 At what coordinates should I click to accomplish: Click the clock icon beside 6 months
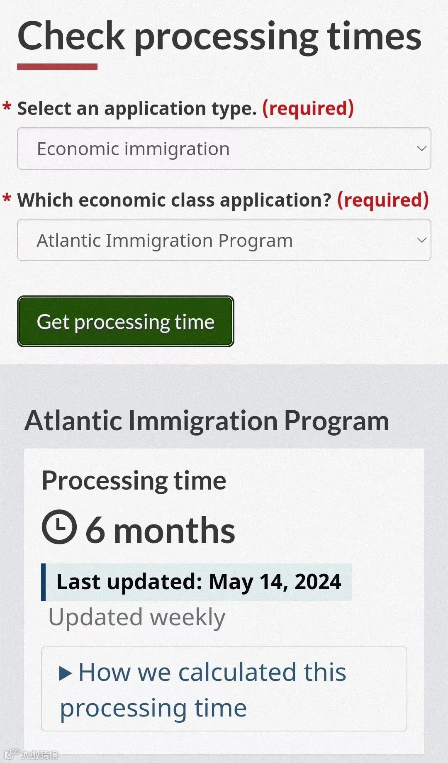coord(59,527)
